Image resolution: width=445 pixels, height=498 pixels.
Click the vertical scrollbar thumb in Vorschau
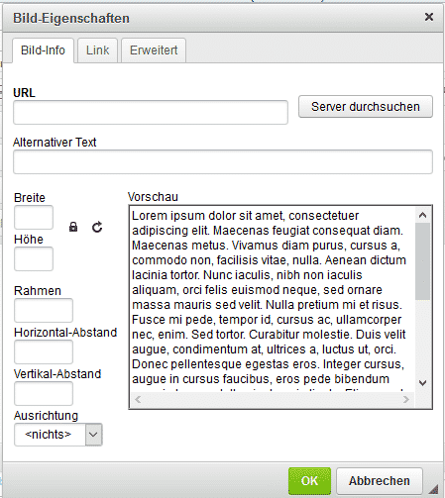(x=422, y=261)
